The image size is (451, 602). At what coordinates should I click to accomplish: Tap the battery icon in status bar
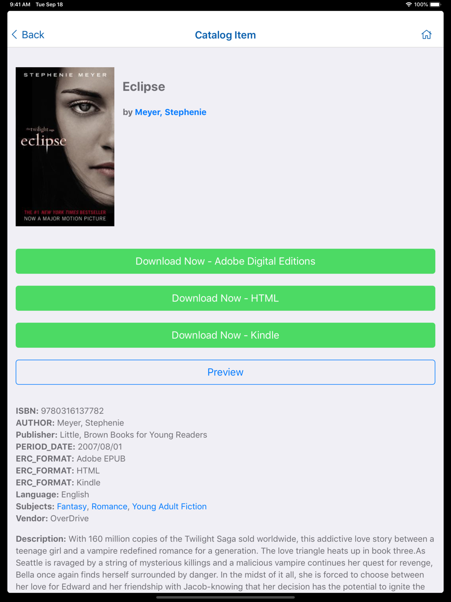pyautogui.click(x=435, y=5)
